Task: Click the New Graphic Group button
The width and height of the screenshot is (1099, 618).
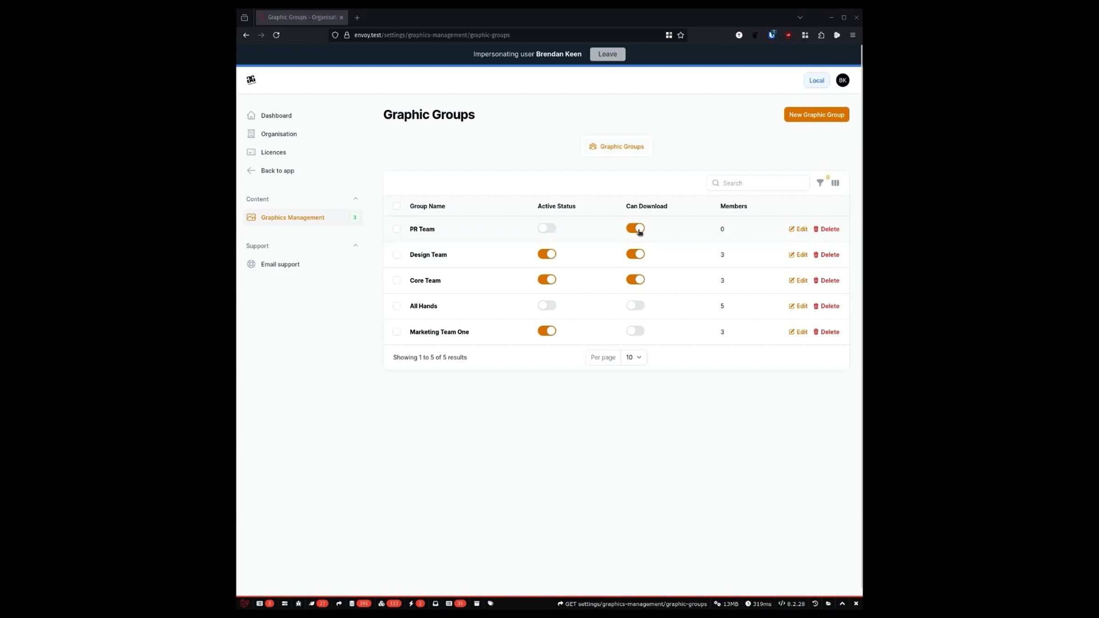Action: pyautogui.click(x=816, y=114)
